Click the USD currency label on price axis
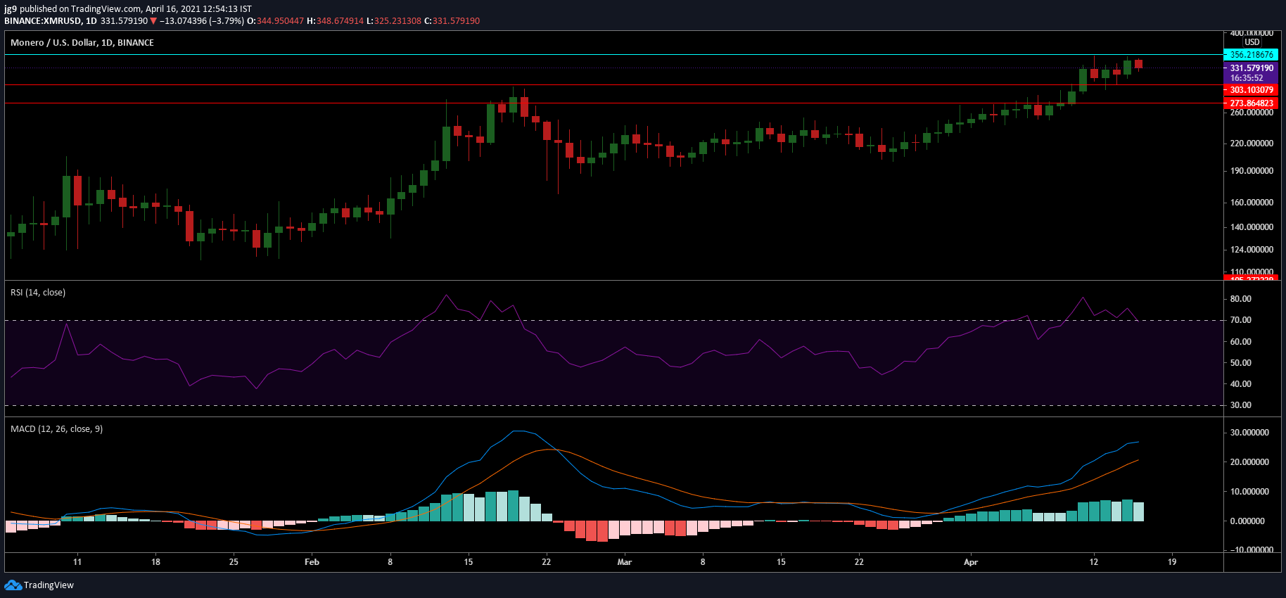The width and height of the screenshot is (1286, 598). point(1252,42)
